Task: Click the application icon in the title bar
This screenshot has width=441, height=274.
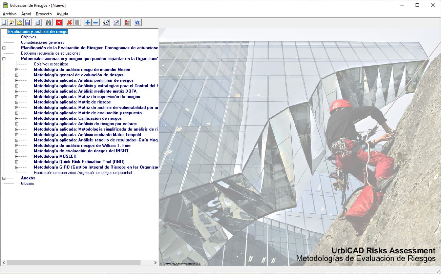Action: [x=5, y=5]
